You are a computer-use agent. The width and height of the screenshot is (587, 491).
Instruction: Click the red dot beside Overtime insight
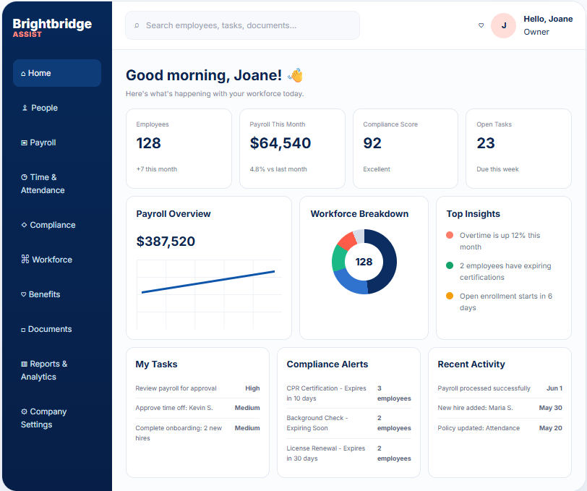[450, 235]
